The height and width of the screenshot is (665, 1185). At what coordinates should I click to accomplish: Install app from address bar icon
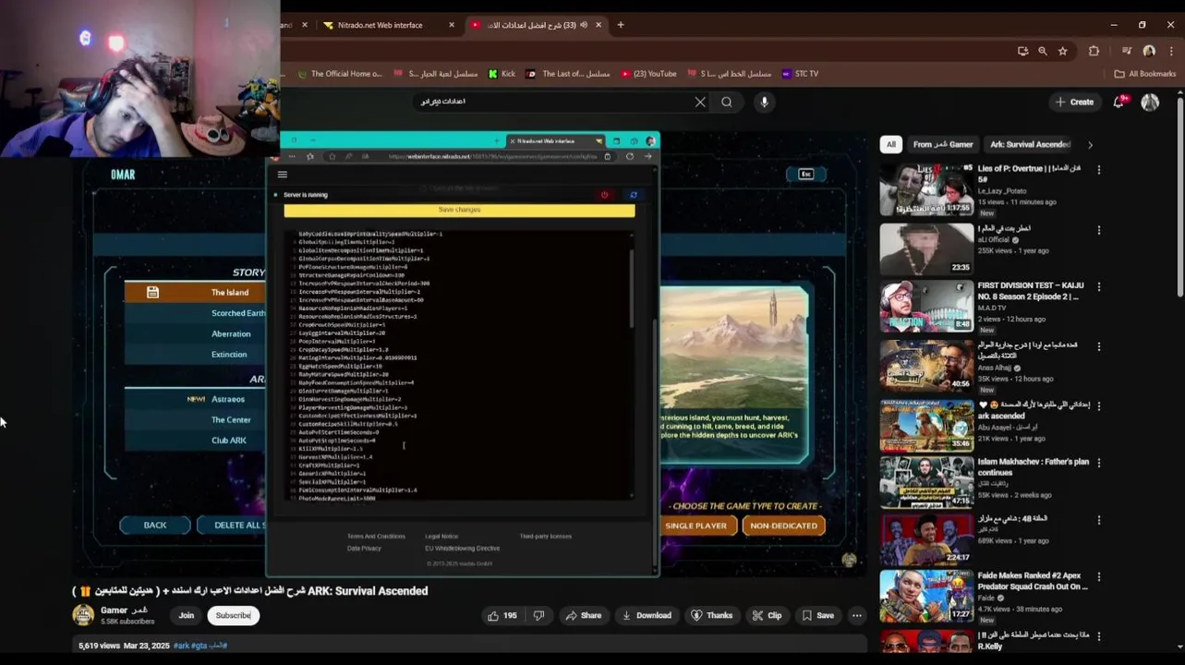tap(1022, 52)
